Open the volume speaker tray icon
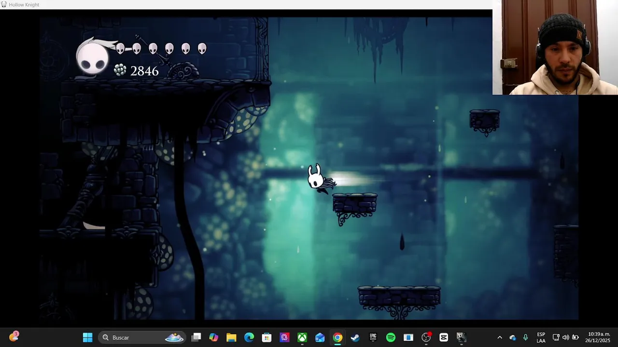This screenshot has width=618, height=347. coord(565,337)
